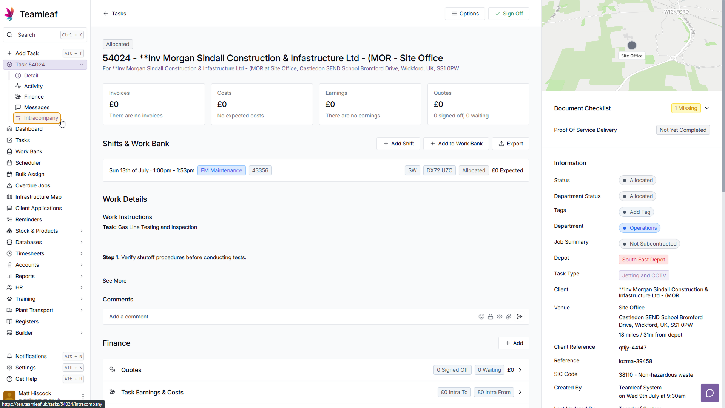
Task: Select Intracompany under Task 54024
Action: (37, 118)
